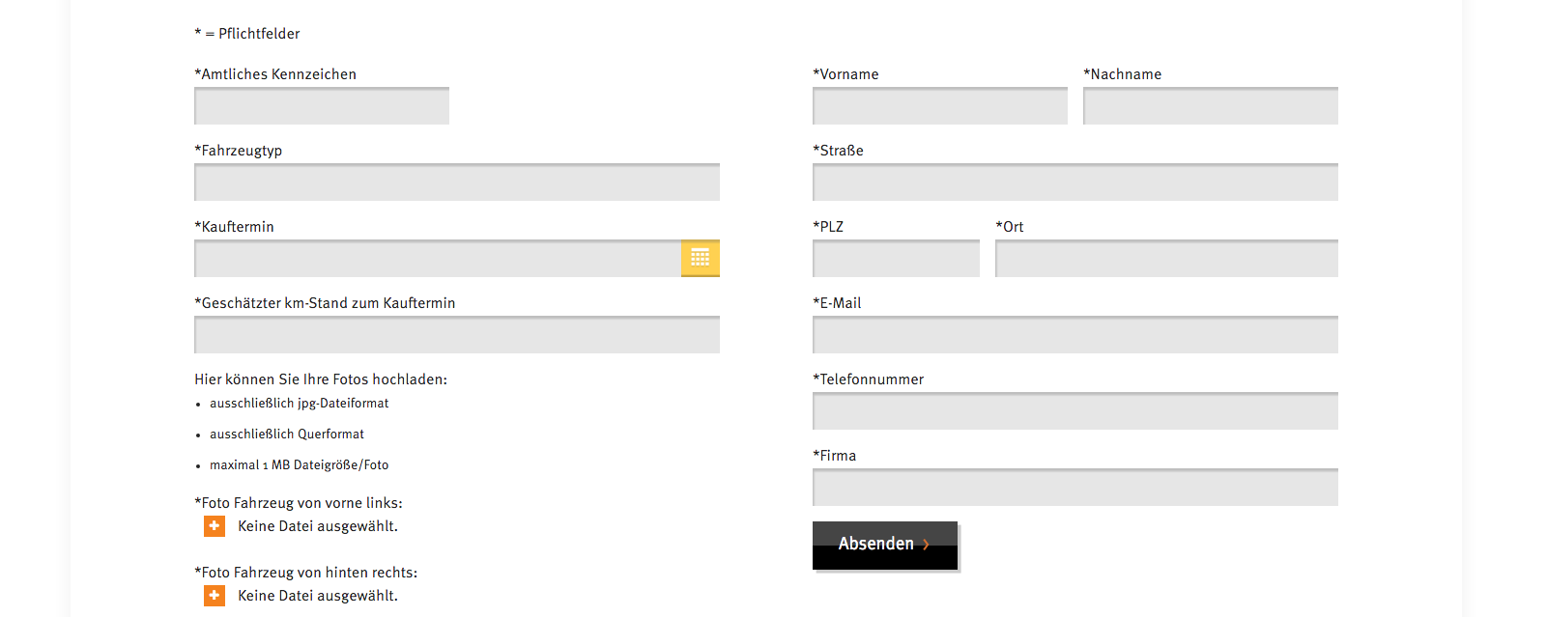The height and width of the screenshot is (617, 1547).
Task: Click 'Keine Datei ausgewählt' for front-left photo
Action: tap(318, 526)
